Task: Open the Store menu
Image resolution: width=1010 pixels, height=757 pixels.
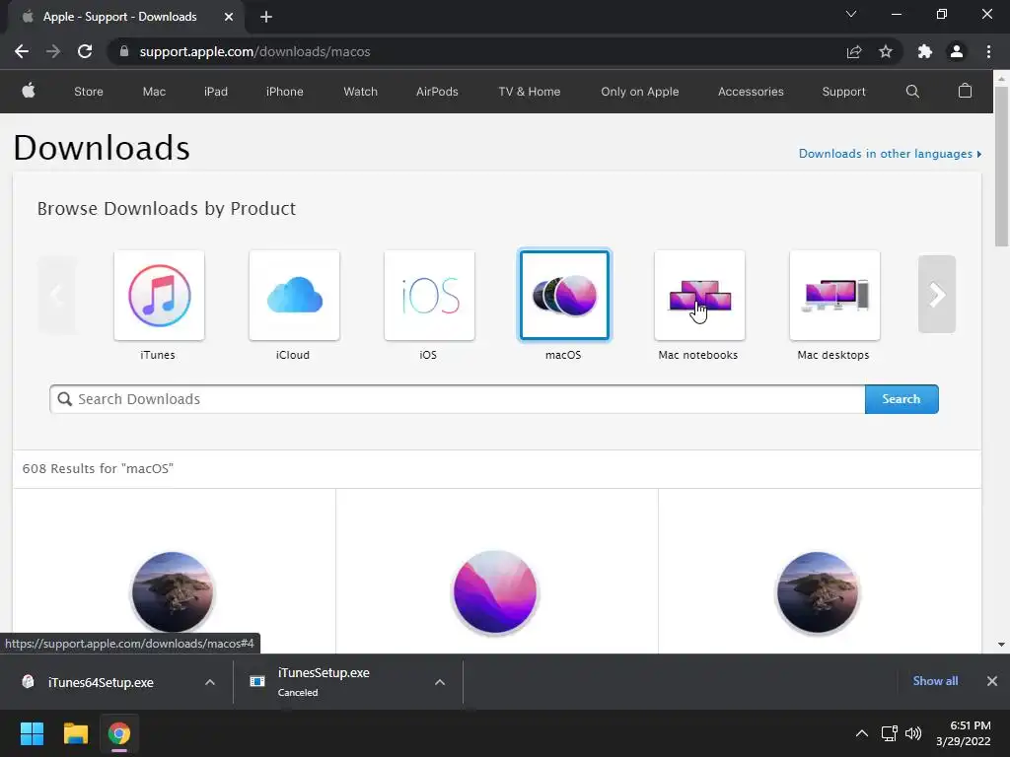Action: 88,92
